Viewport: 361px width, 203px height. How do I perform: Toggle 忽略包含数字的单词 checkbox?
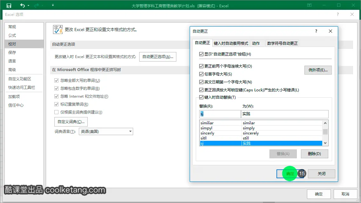(x=57, y=88)
